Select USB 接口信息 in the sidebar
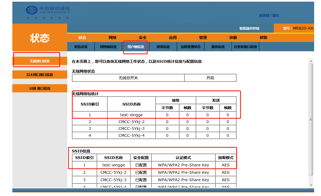Image resolution: width=321 pixels, height=196 pixels. pyautogui.click(x=40, y=89)
